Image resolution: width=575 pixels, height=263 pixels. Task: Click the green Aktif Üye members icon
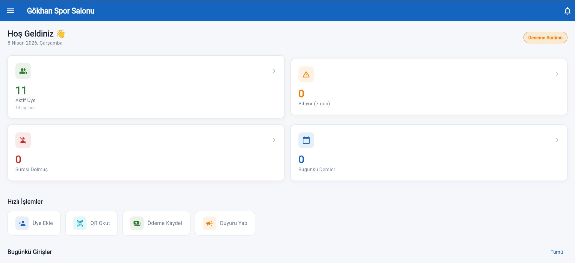point(23,71)
